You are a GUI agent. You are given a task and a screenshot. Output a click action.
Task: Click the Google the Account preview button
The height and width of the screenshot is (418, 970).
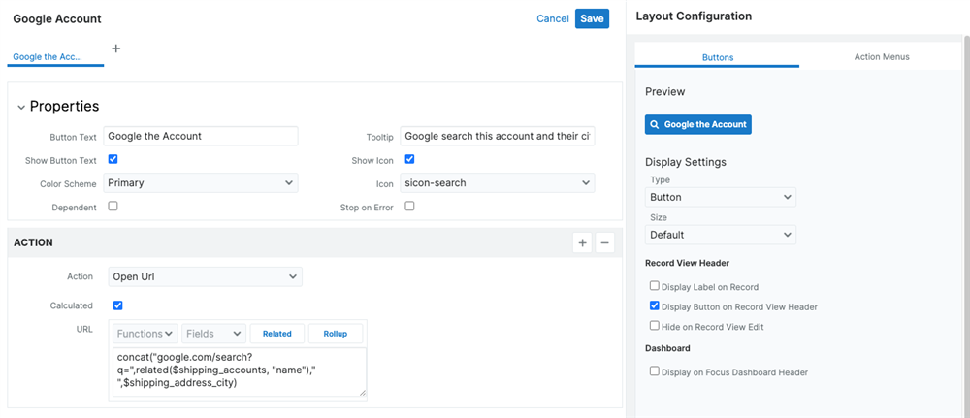(697, 125)
